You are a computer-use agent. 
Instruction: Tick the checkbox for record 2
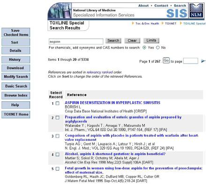(58, 118)
